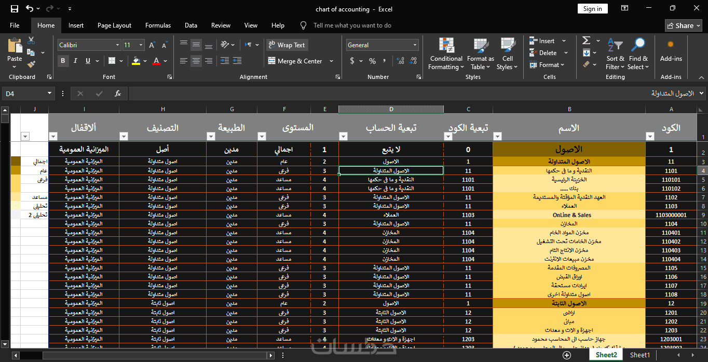708x362 pixels.
Task: Open the Page Layout ribbon tab
Action: [x=114, y=25]
